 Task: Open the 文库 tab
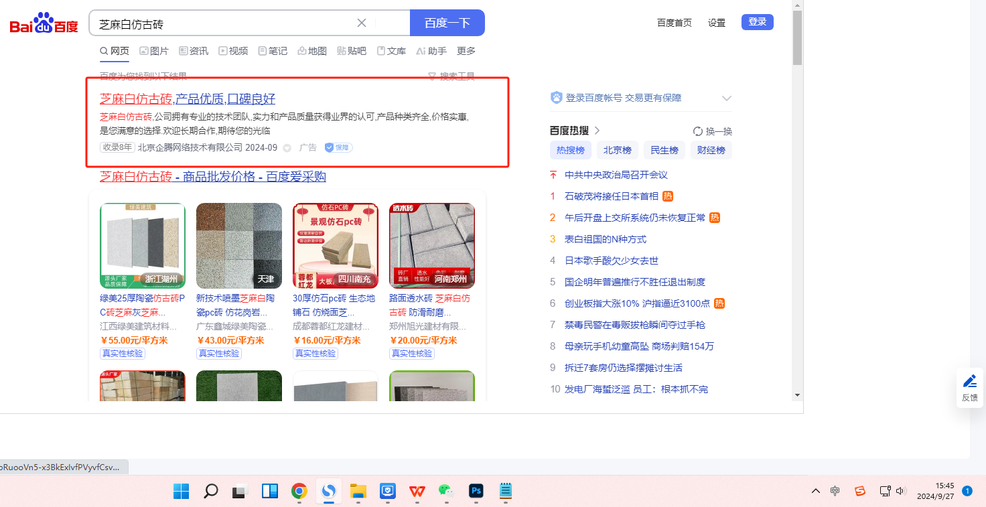[391, 51]
